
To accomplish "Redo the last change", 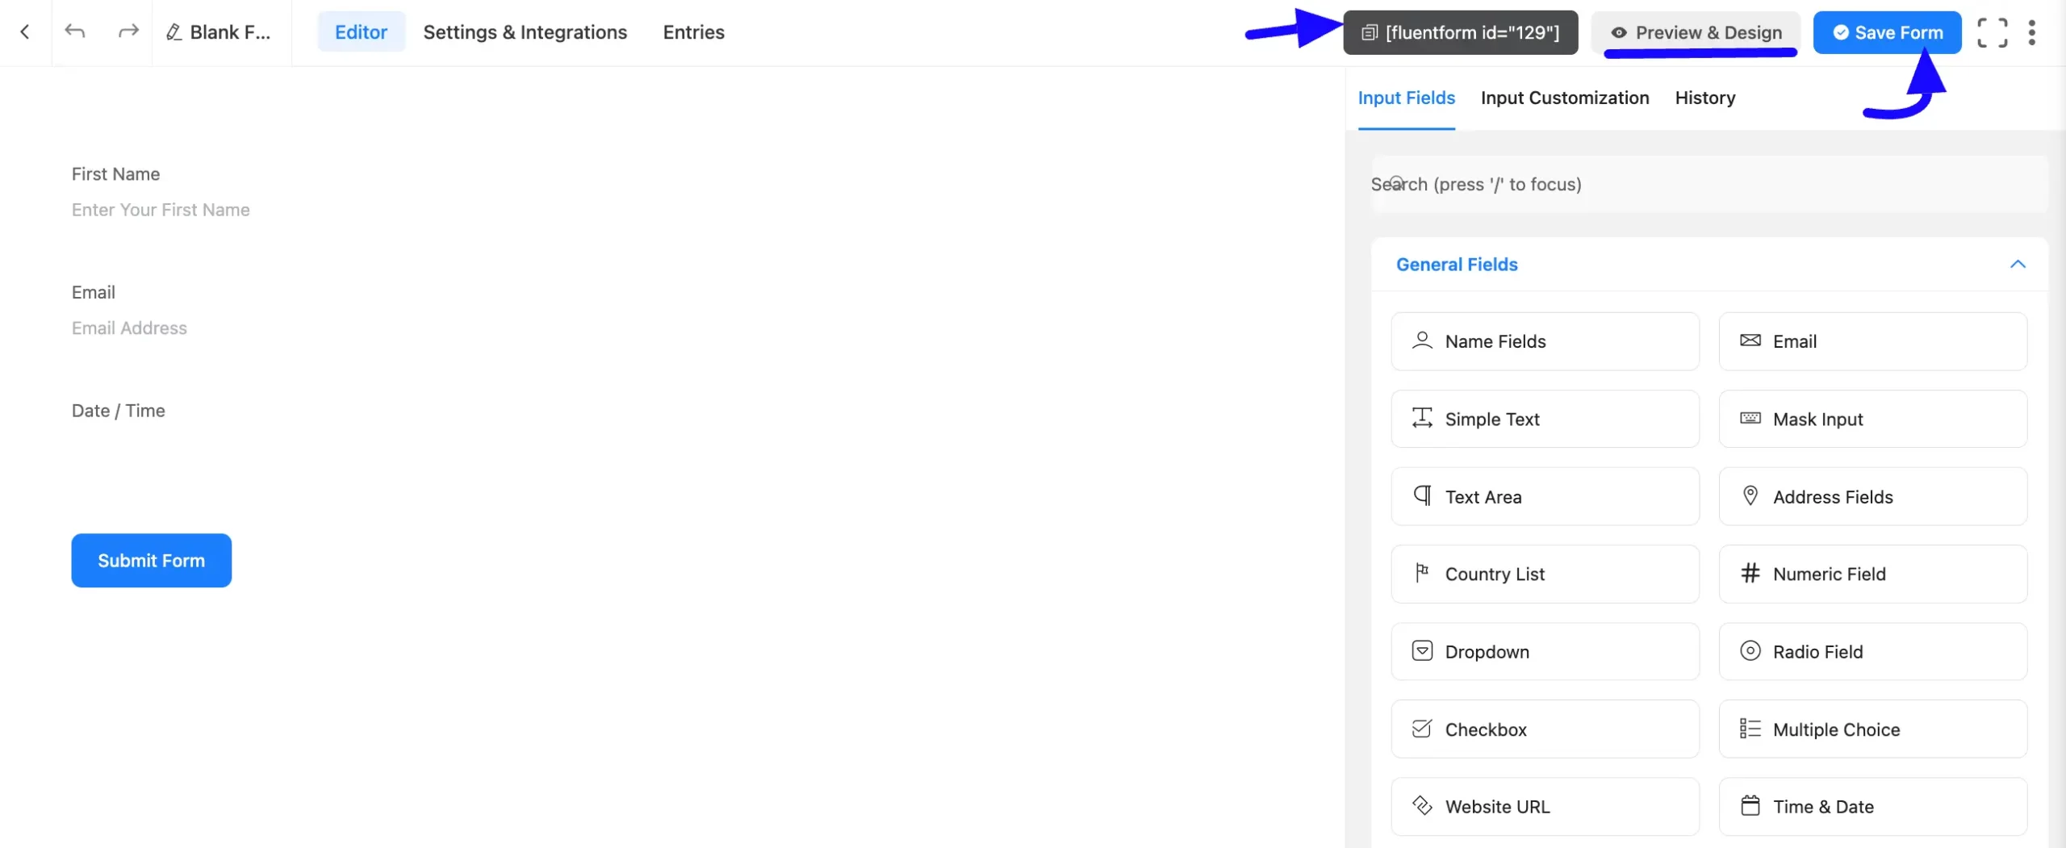I will coord(128,32).
